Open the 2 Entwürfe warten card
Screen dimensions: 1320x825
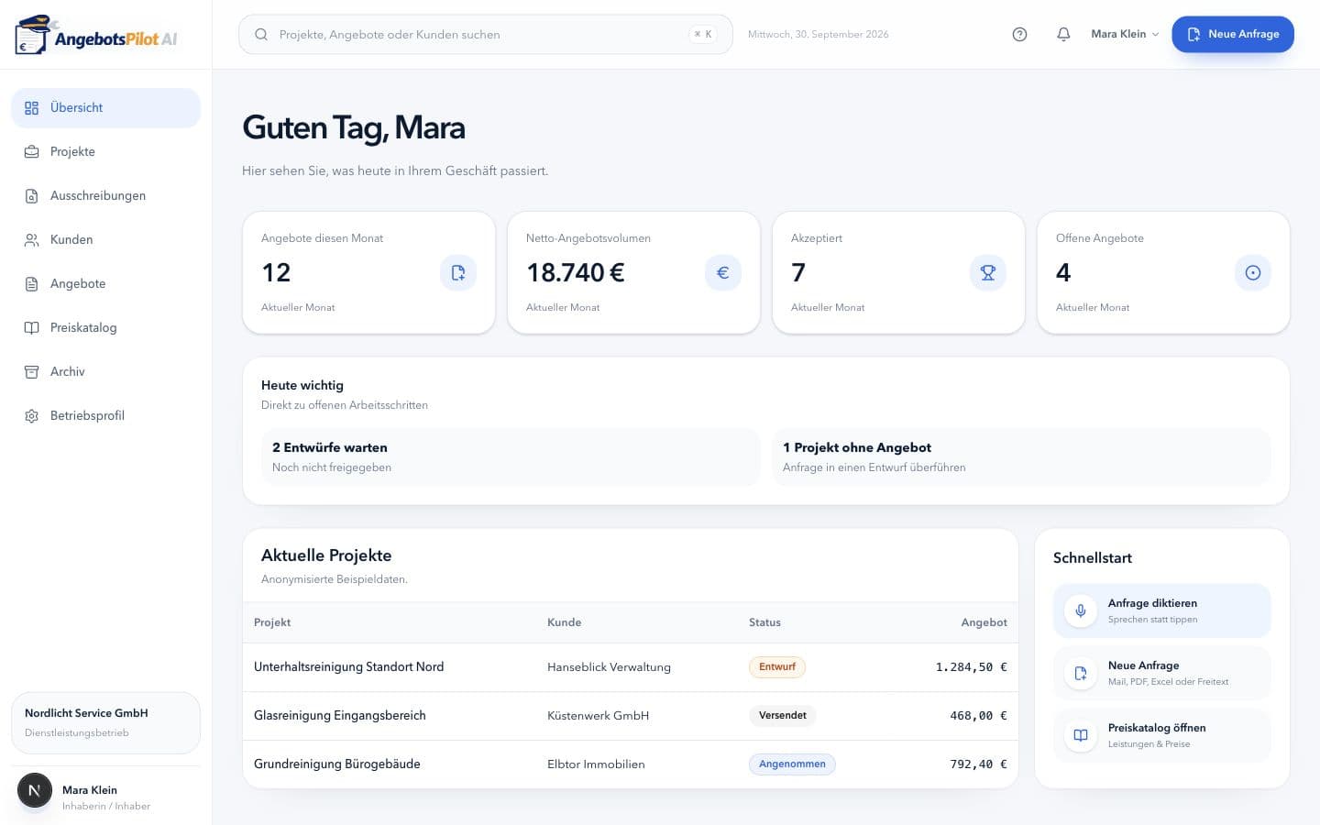511,456
